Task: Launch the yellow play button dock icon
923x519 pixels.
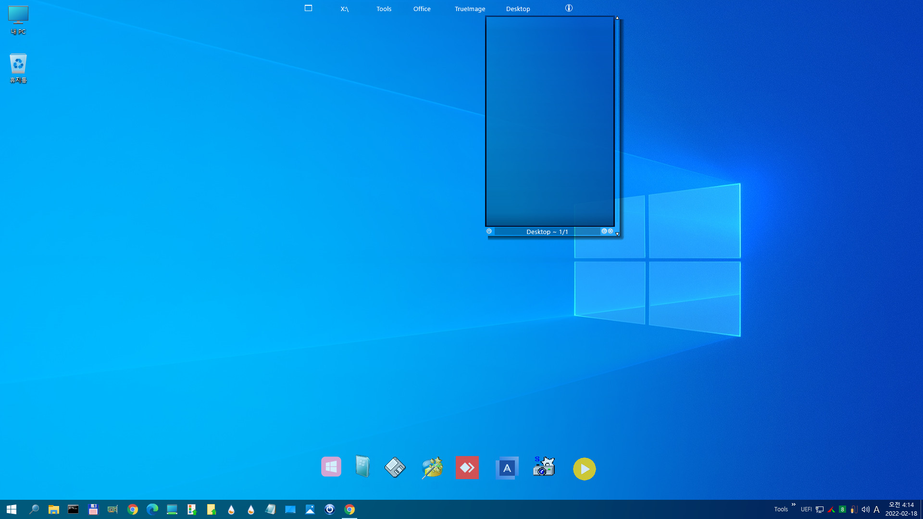Action: pyautogui.click(x=584, y=469)
